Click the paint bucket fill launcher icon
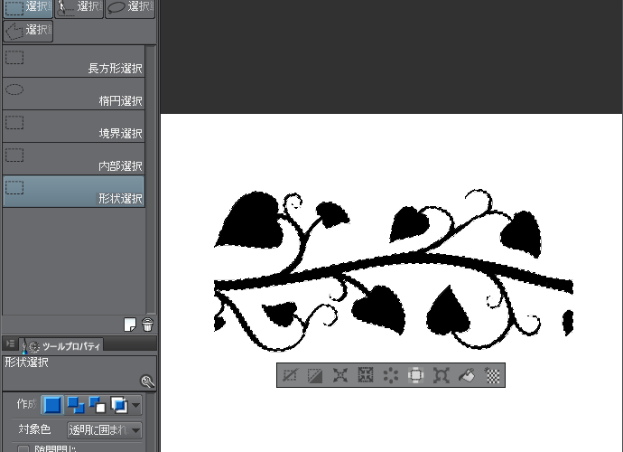The image size is (623, 452). (x=467, y=375)
